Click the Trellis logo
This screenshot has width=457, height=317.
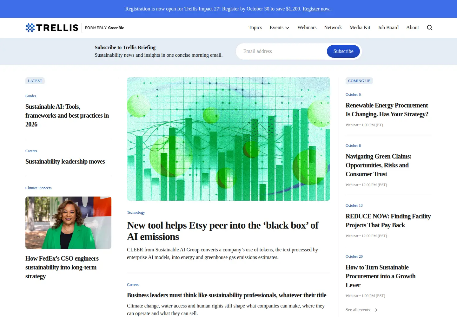(52, 28)
